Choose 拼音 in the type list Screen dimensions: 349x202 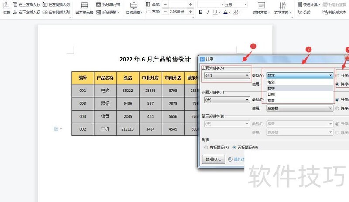click(300, 101)
